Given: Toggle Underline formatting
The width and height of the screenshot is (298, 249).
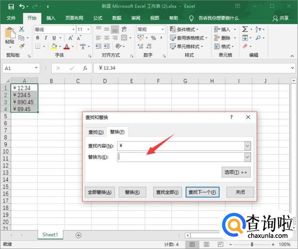Looking at the screenshot, I should click(54, 38).
